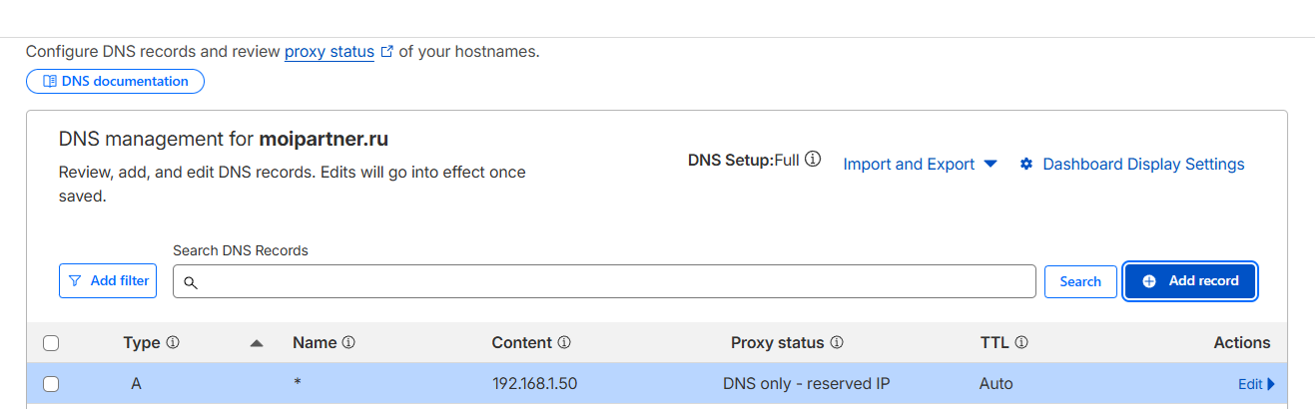The image size is (1315, 409).
Task: Open the Import and Export dropdown
Action: click(920, 165)
